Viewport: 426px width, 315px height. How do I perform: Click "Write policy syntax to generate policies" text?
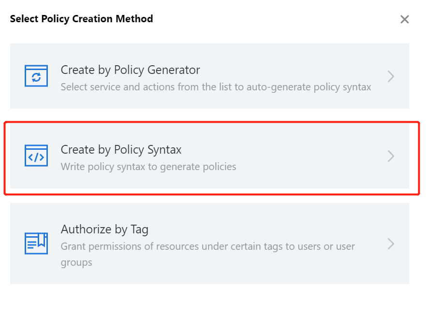click(148, 167)
